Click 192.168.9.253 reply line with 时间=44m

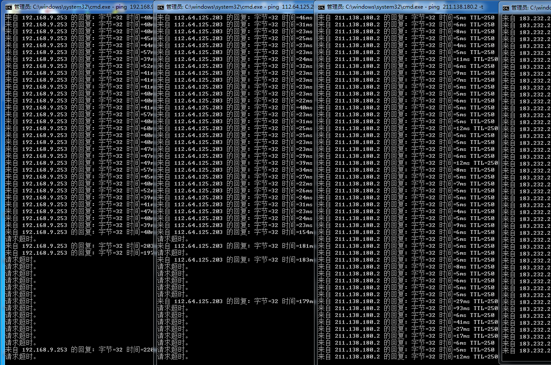pos(79,45)
